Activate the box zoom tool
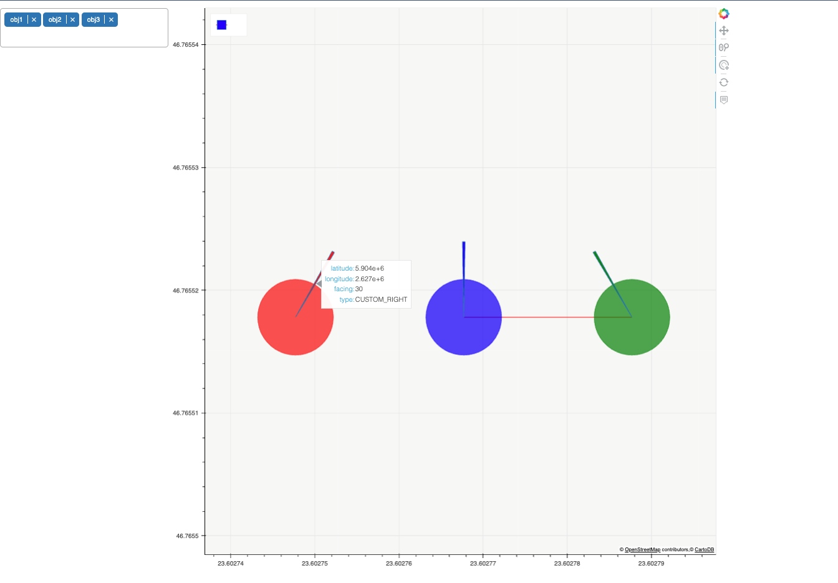This screenshot has height=583, width=838. 723,47
